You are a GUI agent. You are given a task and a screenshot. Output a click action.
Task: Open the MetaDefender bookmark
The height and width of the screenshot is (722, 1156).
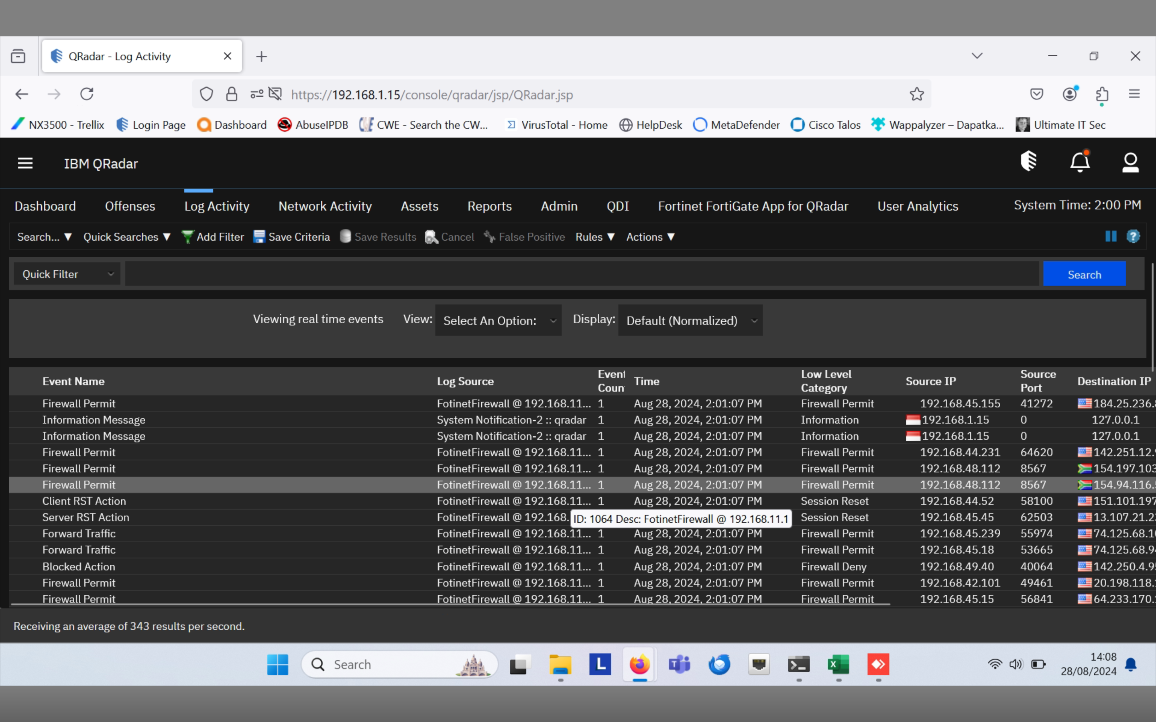click(x=736, y=125)
